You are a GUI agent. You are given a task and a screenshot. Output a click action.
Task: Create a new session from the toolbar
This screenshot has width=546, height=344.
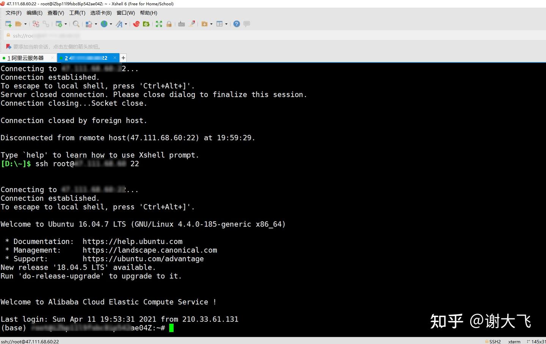pyautogui.click(x=8, y=23)
